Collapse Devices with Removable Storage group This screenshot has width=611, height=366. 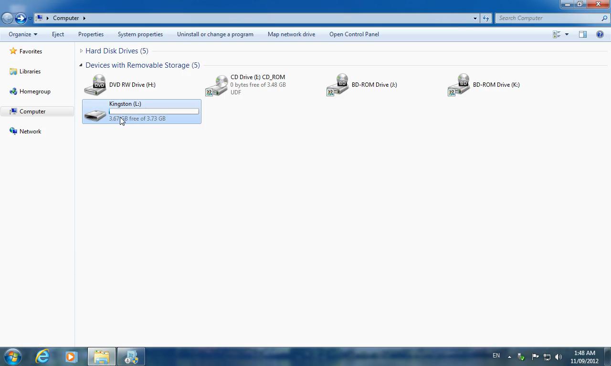click(81, 65)
